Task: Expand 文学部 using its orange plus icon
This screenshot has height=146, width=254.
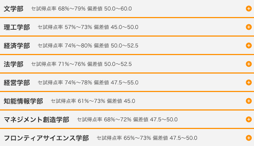Action: (x=249, y=9)
